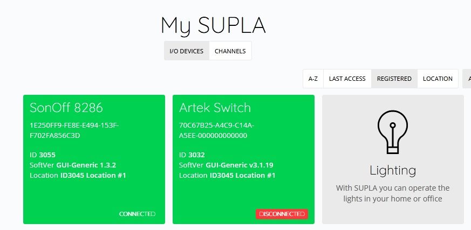Click SonOff Location ID3045 Location #1
The image size is (471, 230).
[78, 176]
